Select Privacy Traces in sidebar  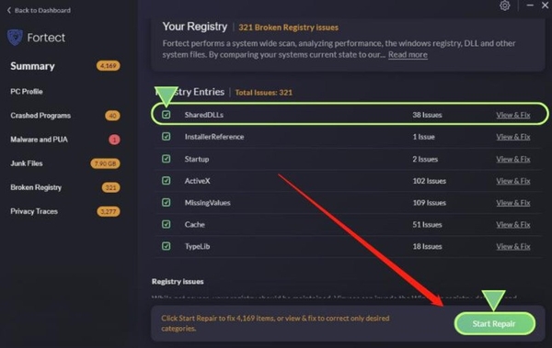click(x=34, y=211)
